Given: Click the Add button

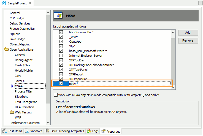Looking at the screenshot, I should click(x=188, y=32).
